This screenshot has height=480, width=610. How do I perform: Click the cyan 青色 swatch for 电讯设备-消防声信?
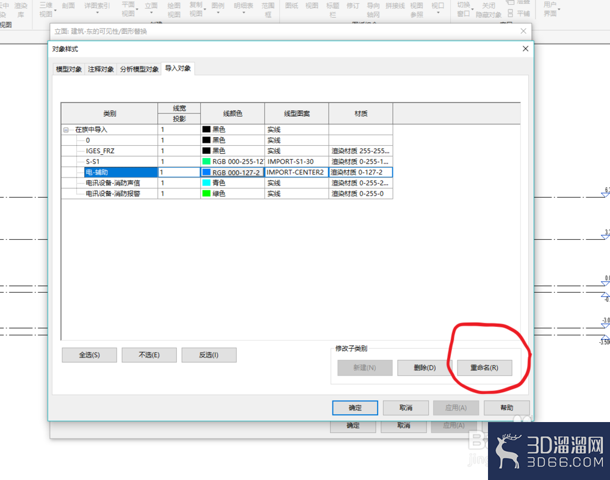point(206,183)
